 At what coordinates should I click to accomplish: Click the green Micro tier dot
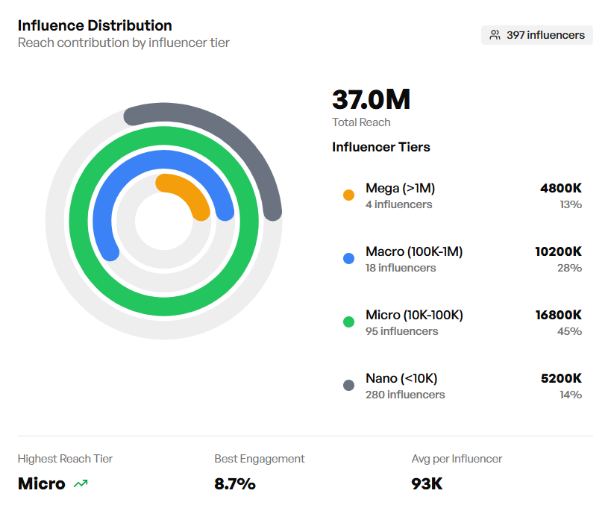pyautogui.click(x=348, y=322)
